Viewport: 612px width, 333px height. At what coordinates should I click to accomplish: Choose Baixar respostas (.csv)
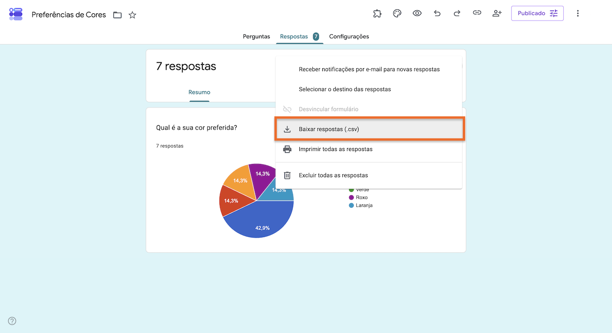pyautogui.click(x=369, y=129)
